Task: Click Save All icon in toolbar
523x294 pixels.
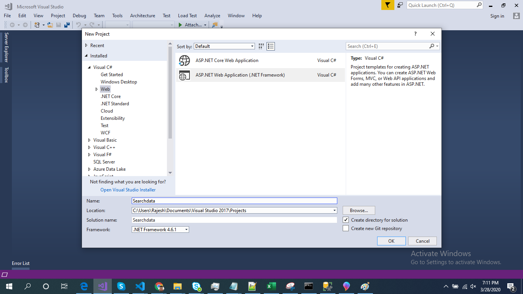Action: tap(67, 25)
